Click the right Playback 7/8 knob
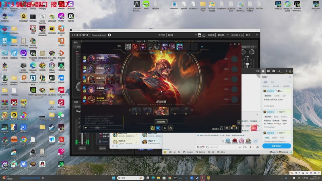Viewport: 322px width, 181px height. coord(252,52)
